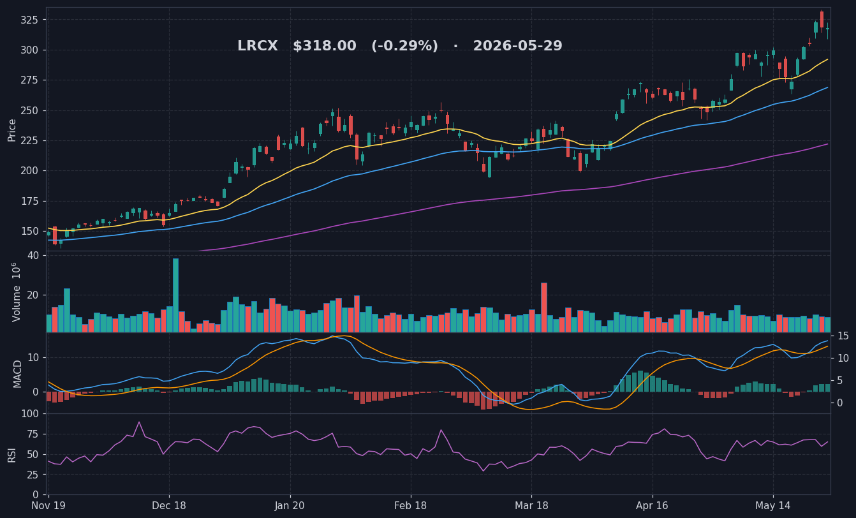Click the 20 volume tick label
The image size is (856, 518).
33,295
